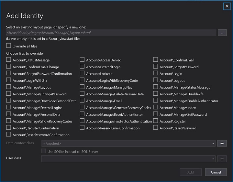Toggle Account\Manage\EnableAuthenticator
The width and height of the screenshot is (233, 182).
pos(155,100)
